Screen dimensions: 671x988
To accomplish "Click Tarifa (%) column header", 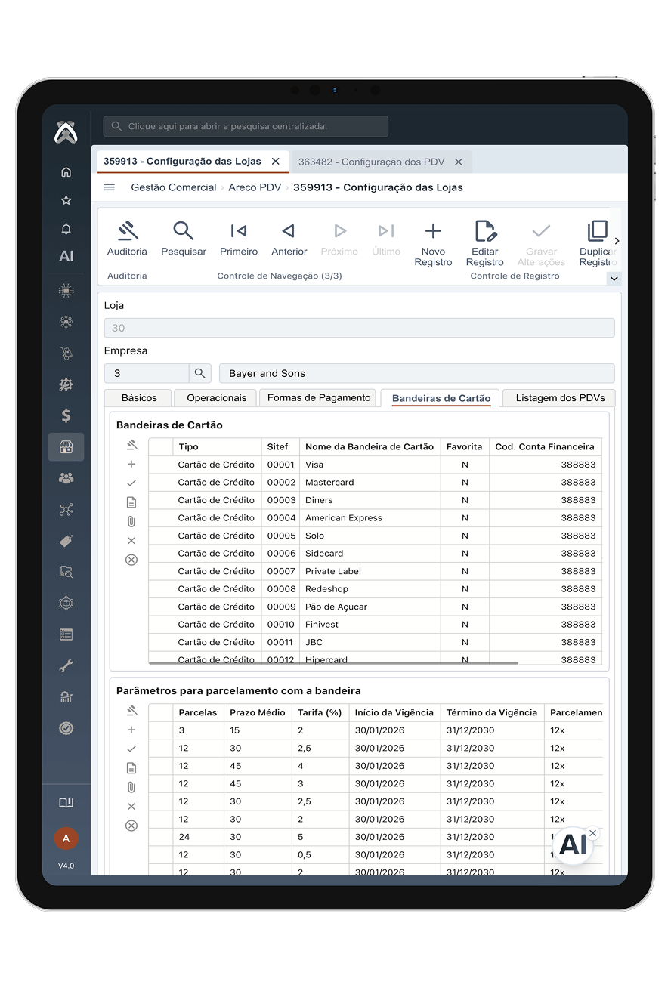I will click(320, 712).
